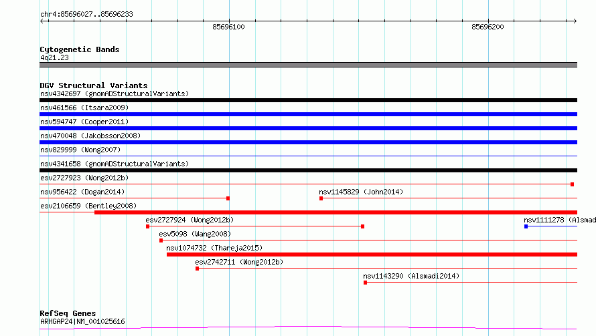Viewport: 596px width, 336px height.
Task: Click the black nsv4342697 variant bar
Action: (x=308, y=100)
